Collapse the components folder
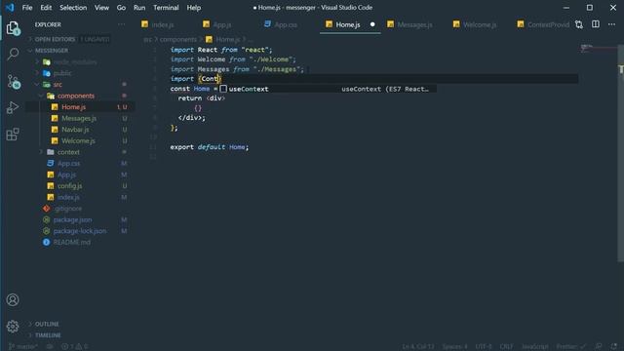Image resolution: width=624 pixels, height=351 pixels. [76, 96]
